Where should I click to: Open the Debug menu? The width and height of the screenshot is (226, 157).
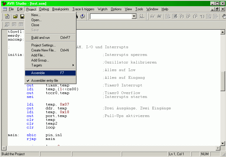(x=44, y=9)
